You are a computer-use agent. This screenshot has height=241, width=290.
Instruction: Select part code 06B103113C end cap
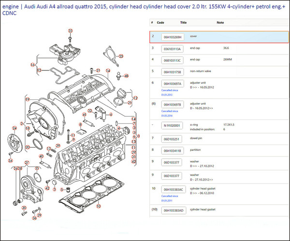173,60
